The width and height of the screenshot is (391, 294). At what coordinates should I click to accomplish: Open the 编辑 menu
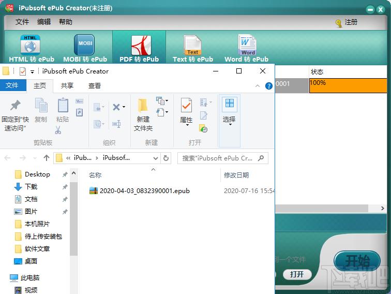click(x=44, y=22)
